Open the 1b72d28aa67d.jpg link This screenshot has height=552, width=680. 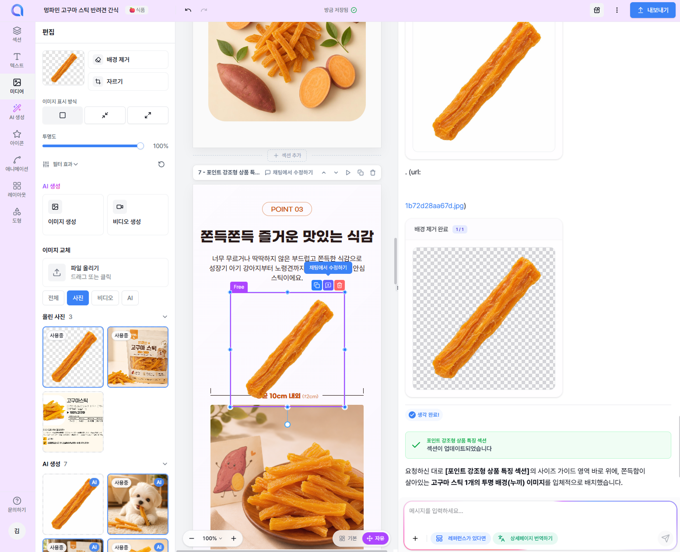[x=435, y=206]
